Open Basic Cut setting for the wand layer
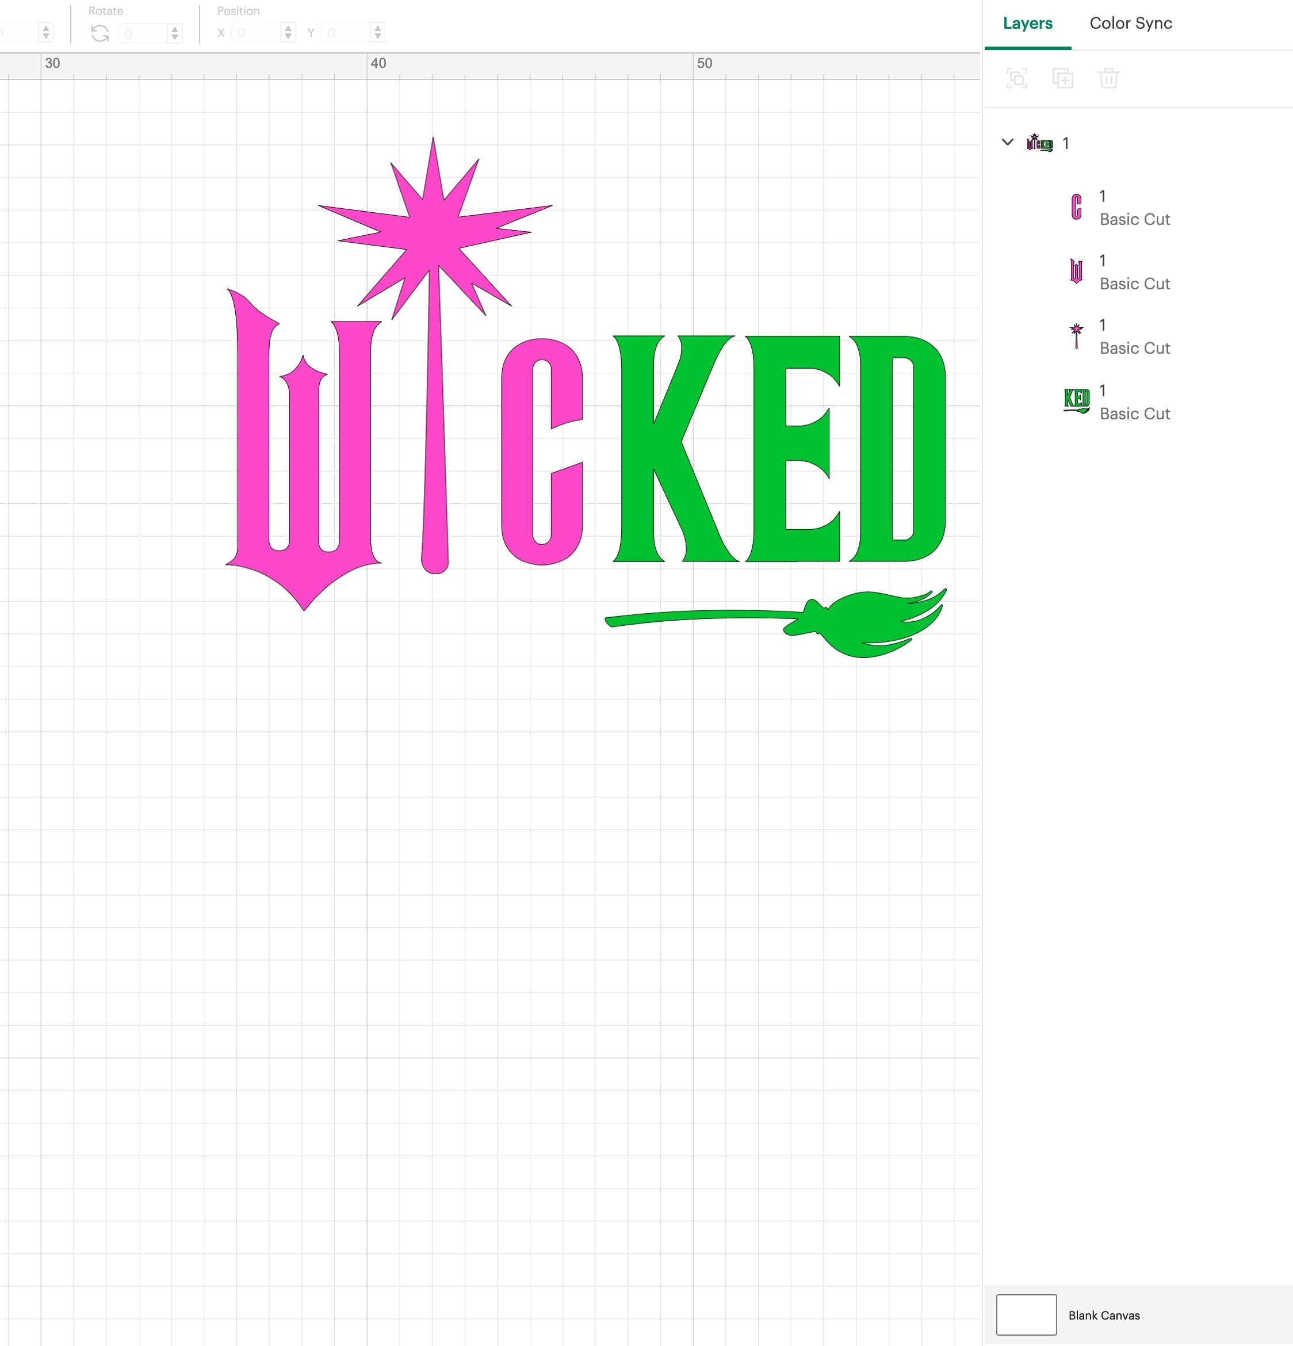The image size is (1293, 1346). click(x=1135, y=348)
